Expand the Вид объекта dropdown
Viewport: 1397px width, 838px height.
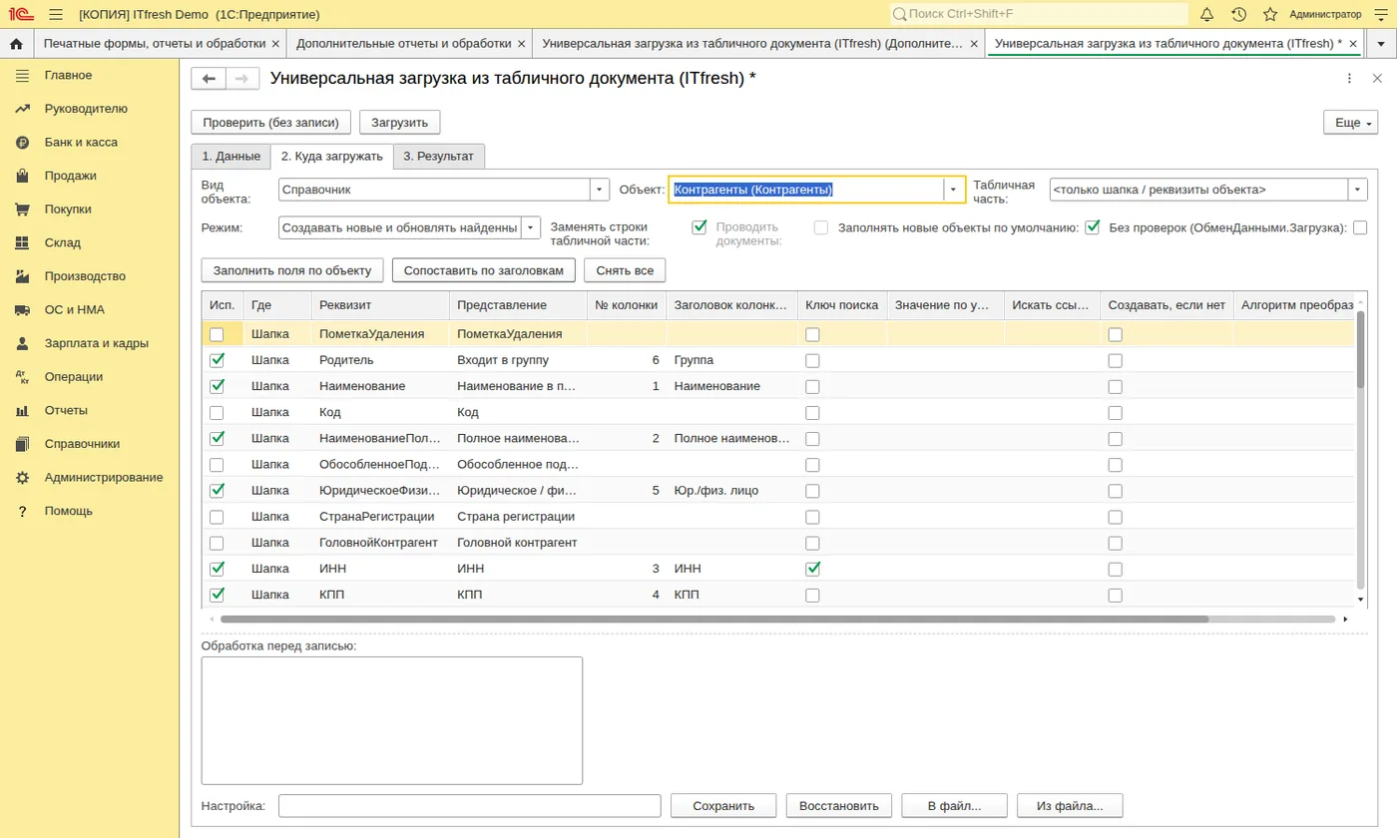coord(599,190)
